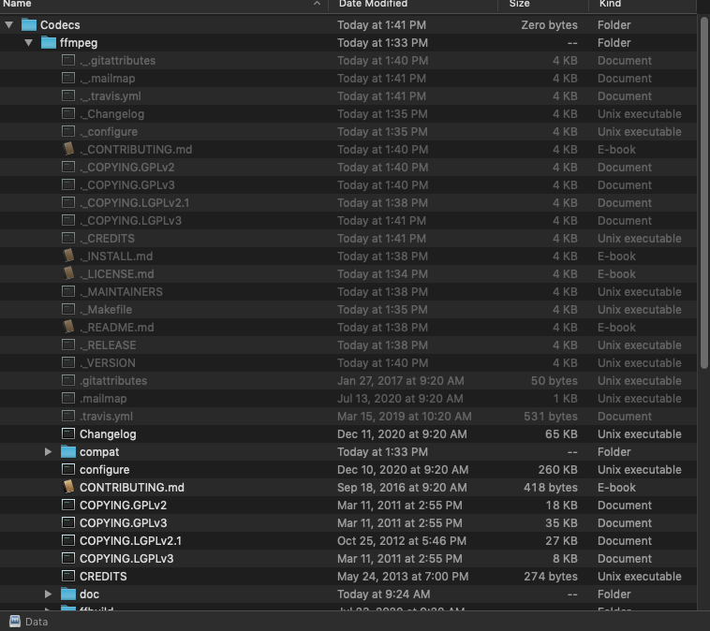Click the ._LICENSE.md e-book icon
Viewport: 710px width, 631px height.
[68, 273]
